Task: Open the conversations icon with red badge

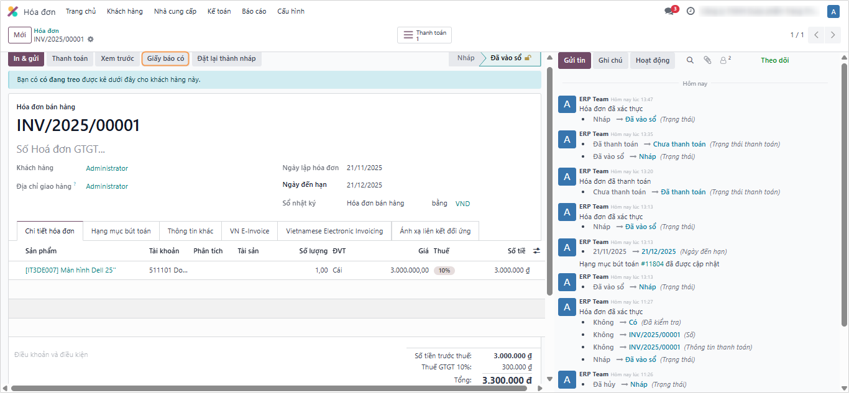Action: 669,11
